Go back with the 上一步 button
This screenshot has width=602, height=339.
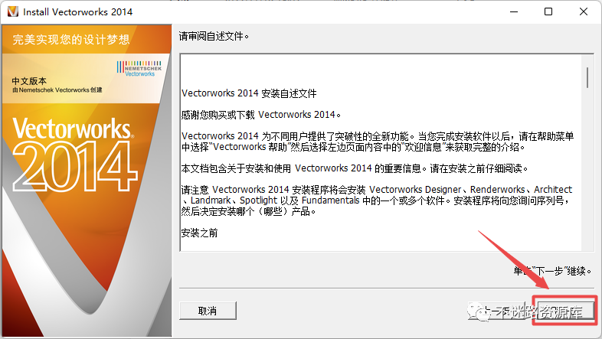pos(496,311)
